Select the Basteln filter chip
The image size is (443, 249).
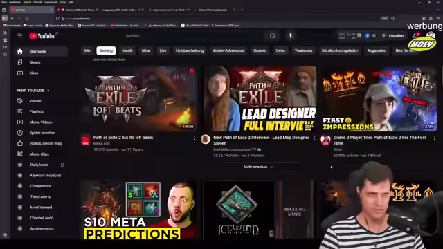260,50
